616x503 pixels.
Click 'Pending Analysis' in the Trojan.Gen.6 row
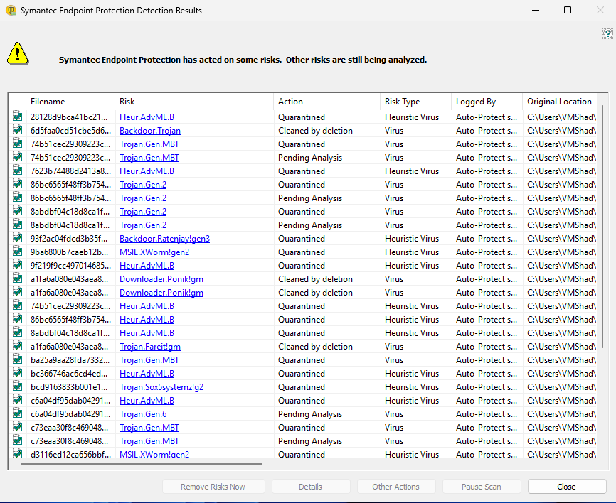pyautogui.click(x=310, y=414)
